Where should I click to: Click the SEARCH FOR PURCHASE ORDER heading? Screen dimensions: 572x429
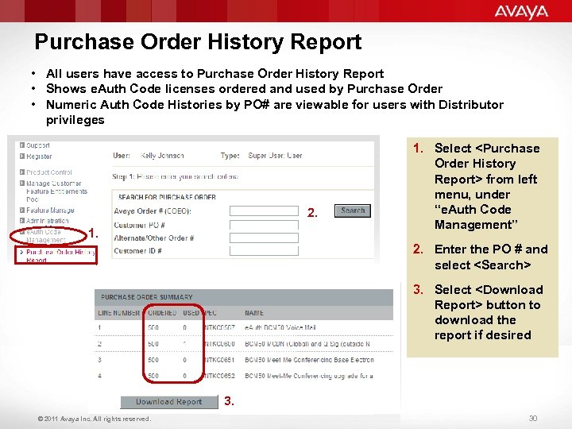tap(167, 197)
